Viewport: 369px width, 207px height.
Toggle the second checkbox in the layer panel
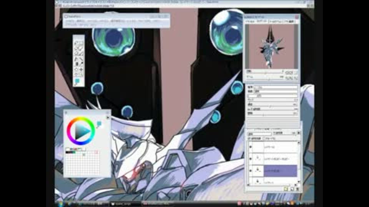[264, 138]
